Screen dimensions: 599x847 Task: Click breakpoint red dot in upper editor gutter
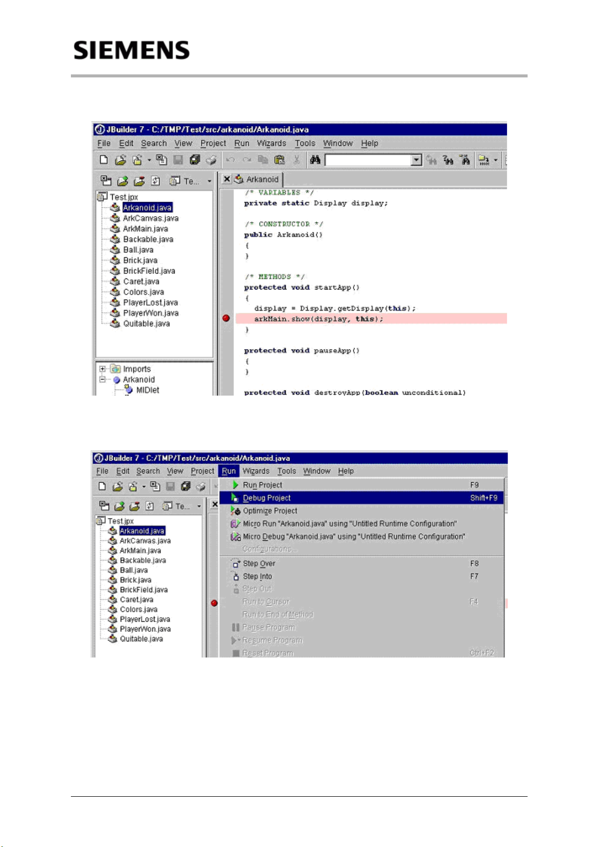click(x=226, y=318)
